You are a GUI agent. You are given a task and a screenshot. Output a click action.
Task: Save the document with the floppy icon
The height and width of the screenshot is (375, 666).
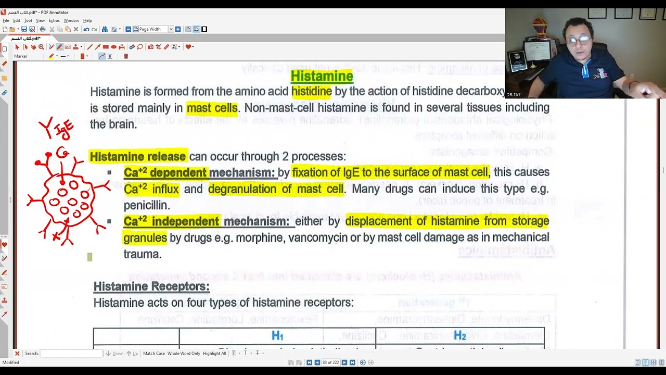(x=24, y=29)
